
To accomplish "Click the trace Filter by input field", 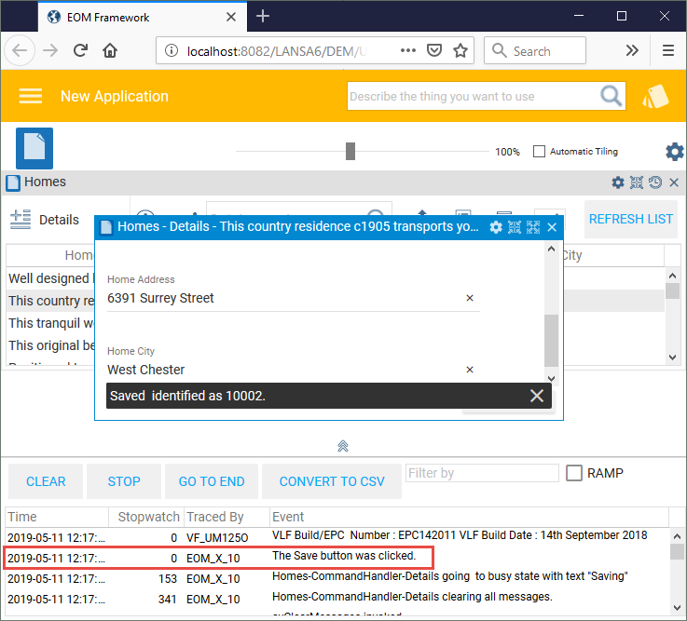I will pyautogui.click(x=481, y=473).
